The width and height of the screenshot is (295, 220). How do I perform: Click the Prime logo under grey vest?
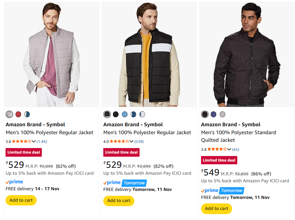(15, 182)
